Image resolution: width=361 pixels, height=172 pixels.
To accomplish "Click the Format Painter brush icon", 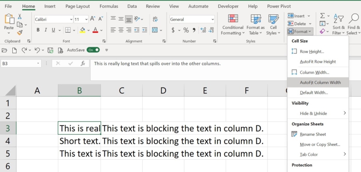I will coord(20,32).
